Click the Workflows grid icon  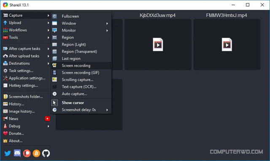click(5, 30)
